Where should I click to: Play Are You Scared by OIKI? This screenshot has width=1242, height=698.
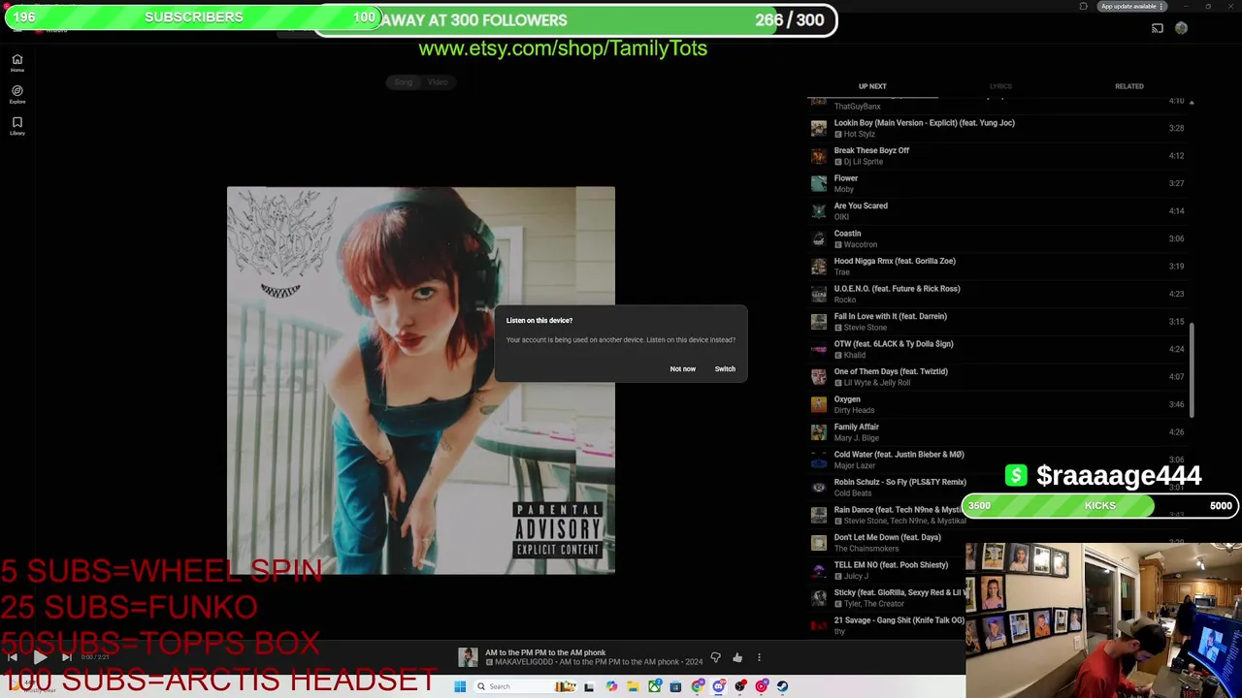[x=997, y=210]
